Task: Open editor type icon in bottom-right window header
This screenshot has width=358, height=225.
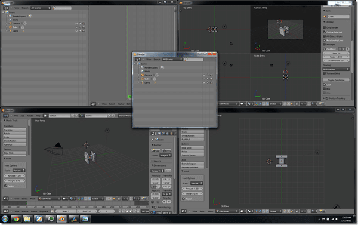Action: click(184, 211)
